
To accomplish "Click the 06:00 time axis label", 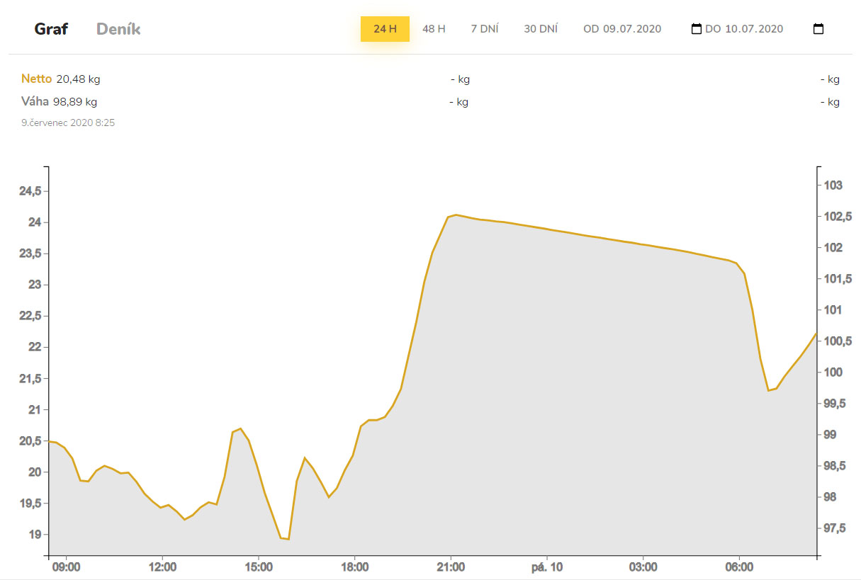I will pyautogui.click(x=739, y=568).
